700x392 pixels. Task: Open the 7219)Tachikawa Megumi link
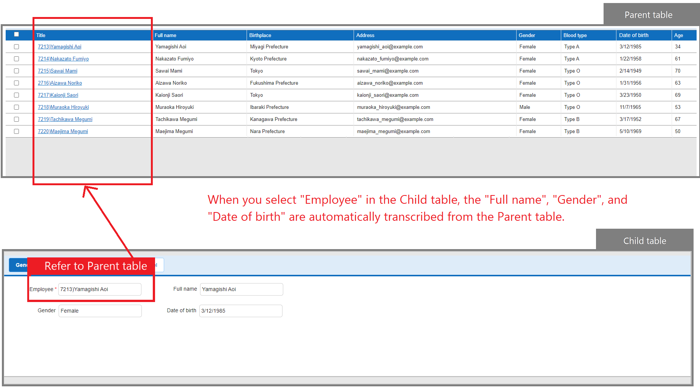[x=65, y=119]
